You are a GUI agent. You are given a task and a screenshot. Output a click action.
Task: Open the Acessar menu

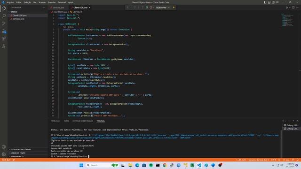click(x=42, y=2)
